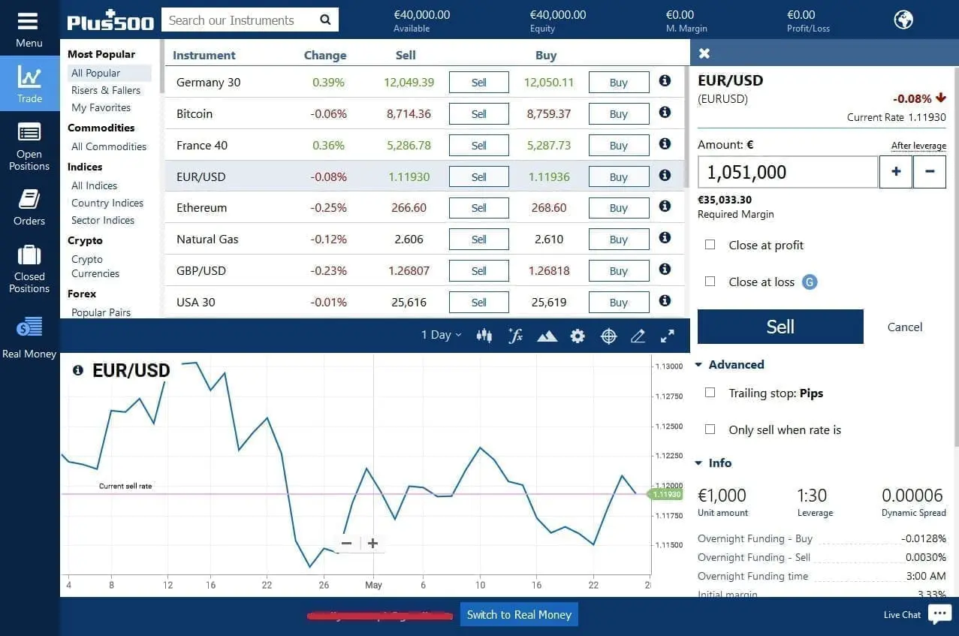
Task: Cancel the EUR/USD order
Action: pos(905,327)
